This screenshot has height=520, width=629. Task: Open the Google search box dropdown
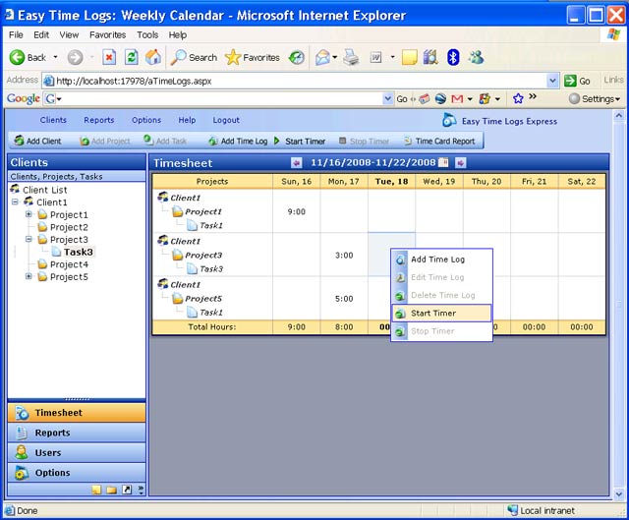(387, 98)
